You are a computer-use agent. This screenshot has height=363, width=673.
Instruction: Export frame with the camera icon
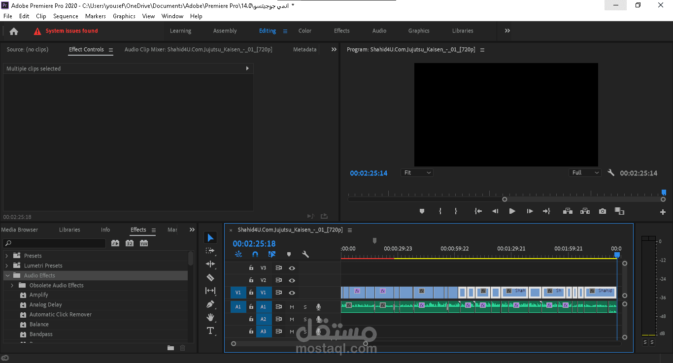603,211
